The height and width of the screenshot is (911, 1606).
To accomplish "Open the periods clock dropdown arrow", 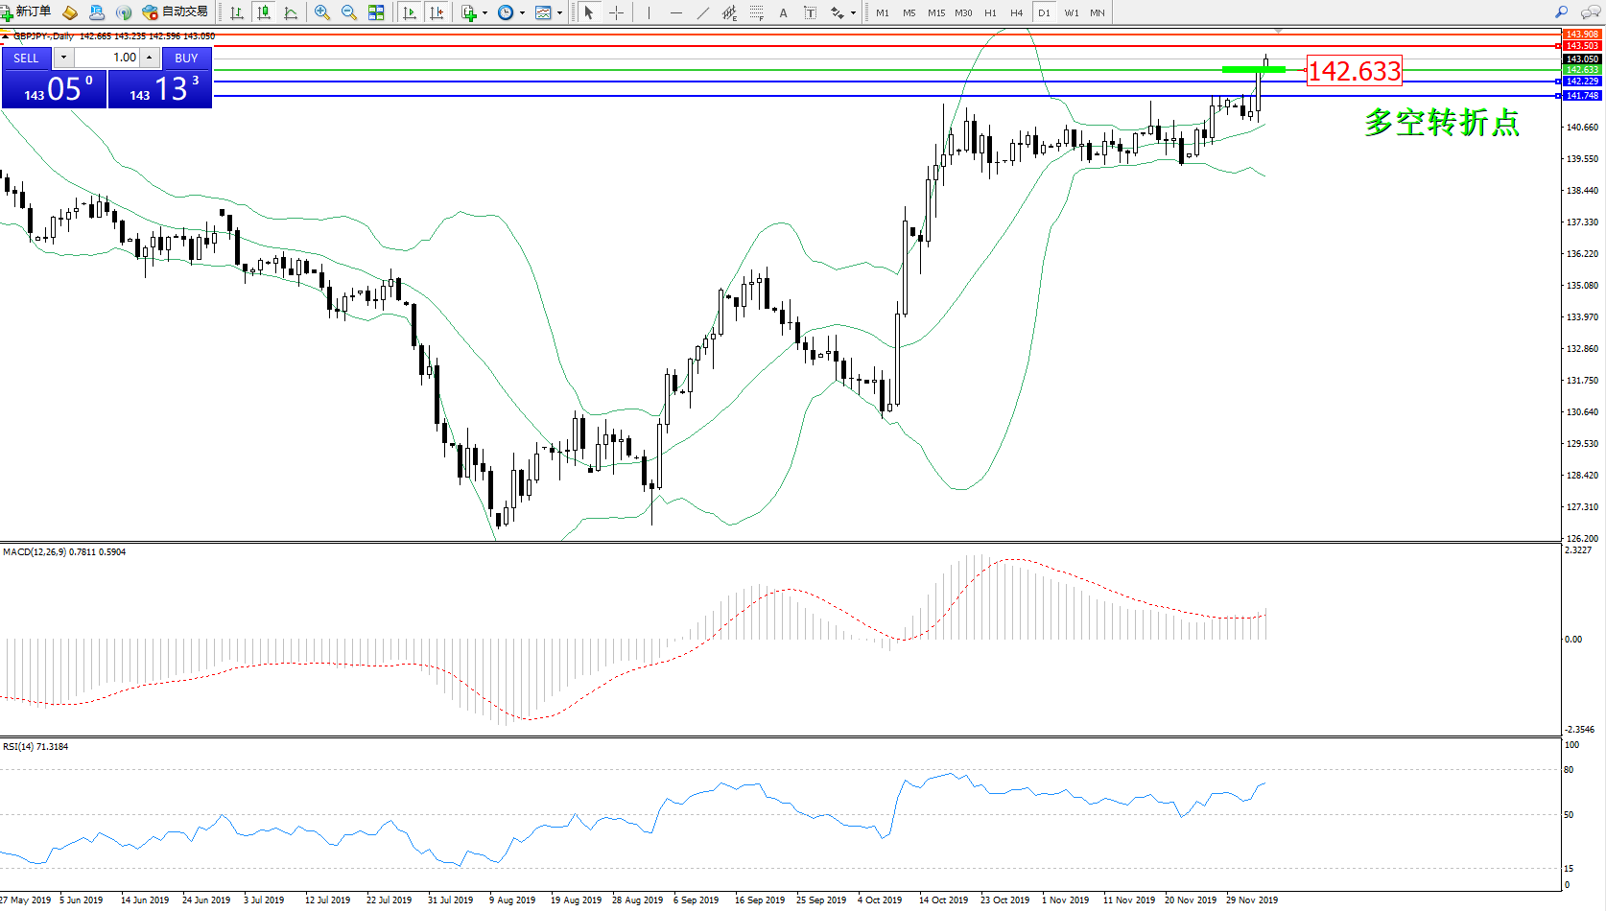I will point(522,13).
